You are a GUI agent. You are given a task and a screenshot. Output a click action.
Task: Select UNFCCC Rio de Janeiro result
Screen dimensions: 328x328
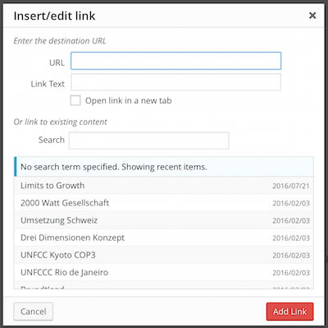(x=164, y=272)
